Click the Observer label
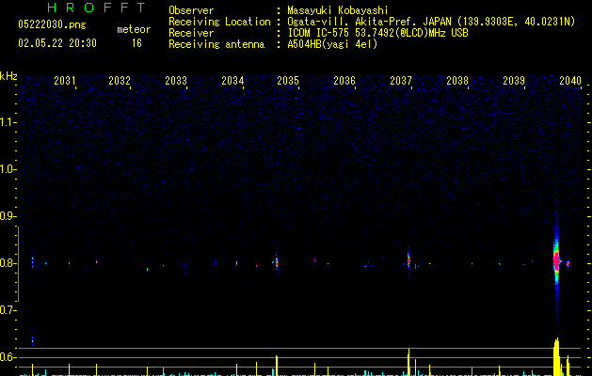Screen dimensions: 592x376 pyautogui.click(x=191, y=10)
